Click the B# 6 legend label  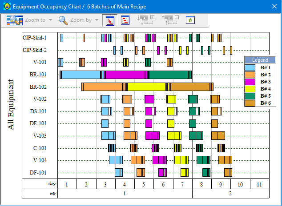(266, 103)
